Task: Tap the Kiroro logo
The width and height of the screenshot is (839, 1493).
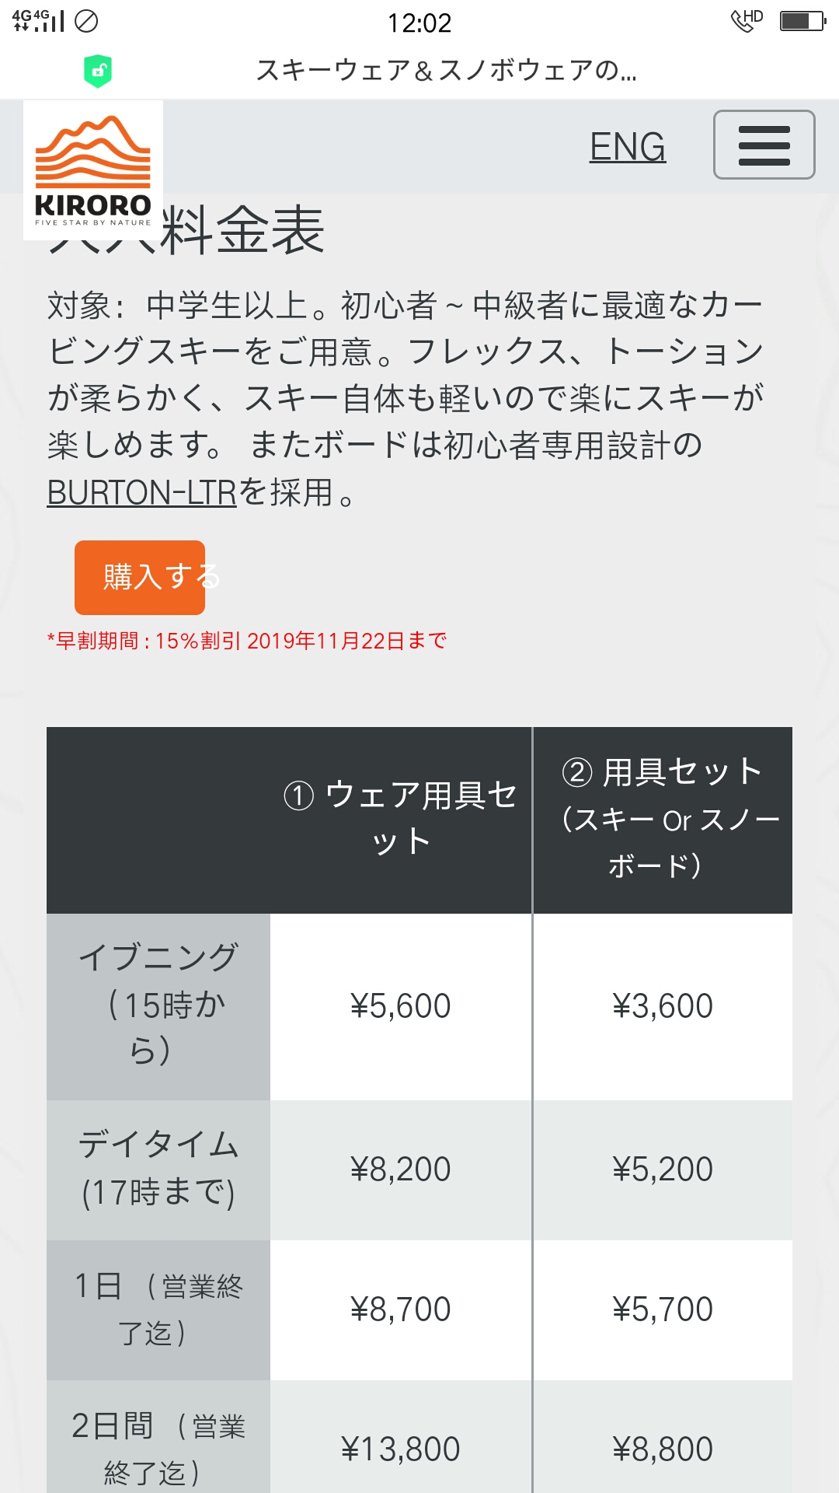Action: point(93,170)
